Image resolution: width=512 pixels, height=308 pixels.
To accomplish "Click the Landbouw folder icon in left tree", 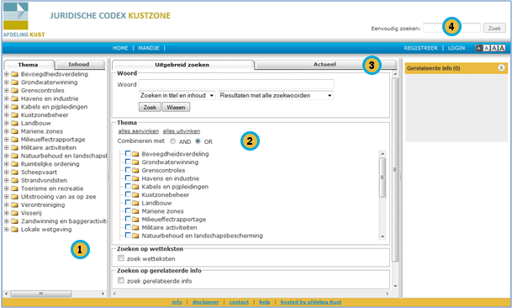I will (14, 123).
